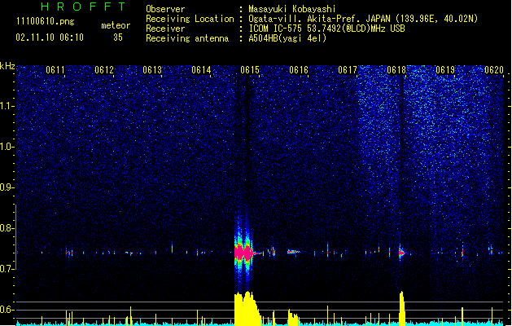Click the 1.0 kHz axis label
This screenshot has height=326, width=512.
[7, 147]
